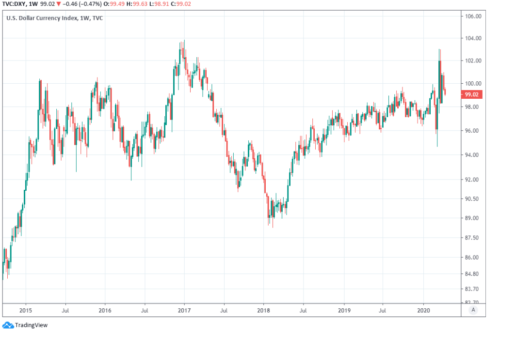Click the 83.70 price axis label
This screenshot has height=364, width=516.
click(471, 289)
